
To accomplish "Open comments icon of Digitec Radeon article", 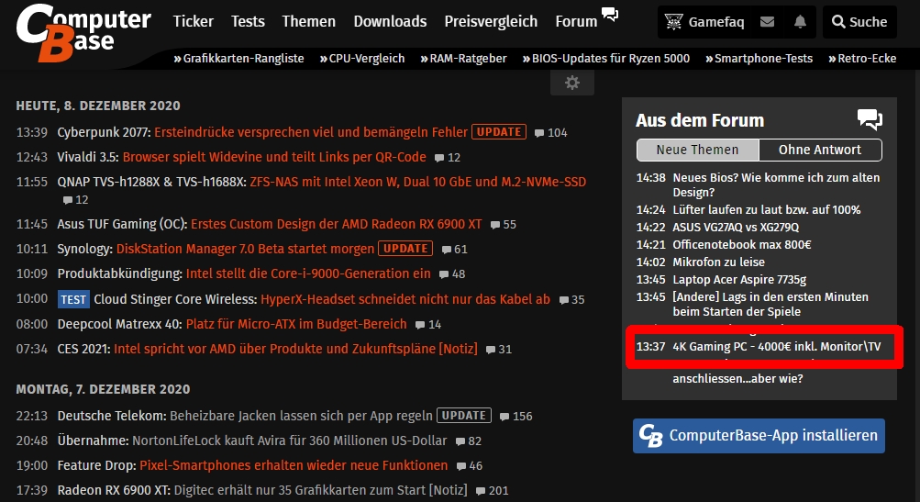I will coord(482,491).
